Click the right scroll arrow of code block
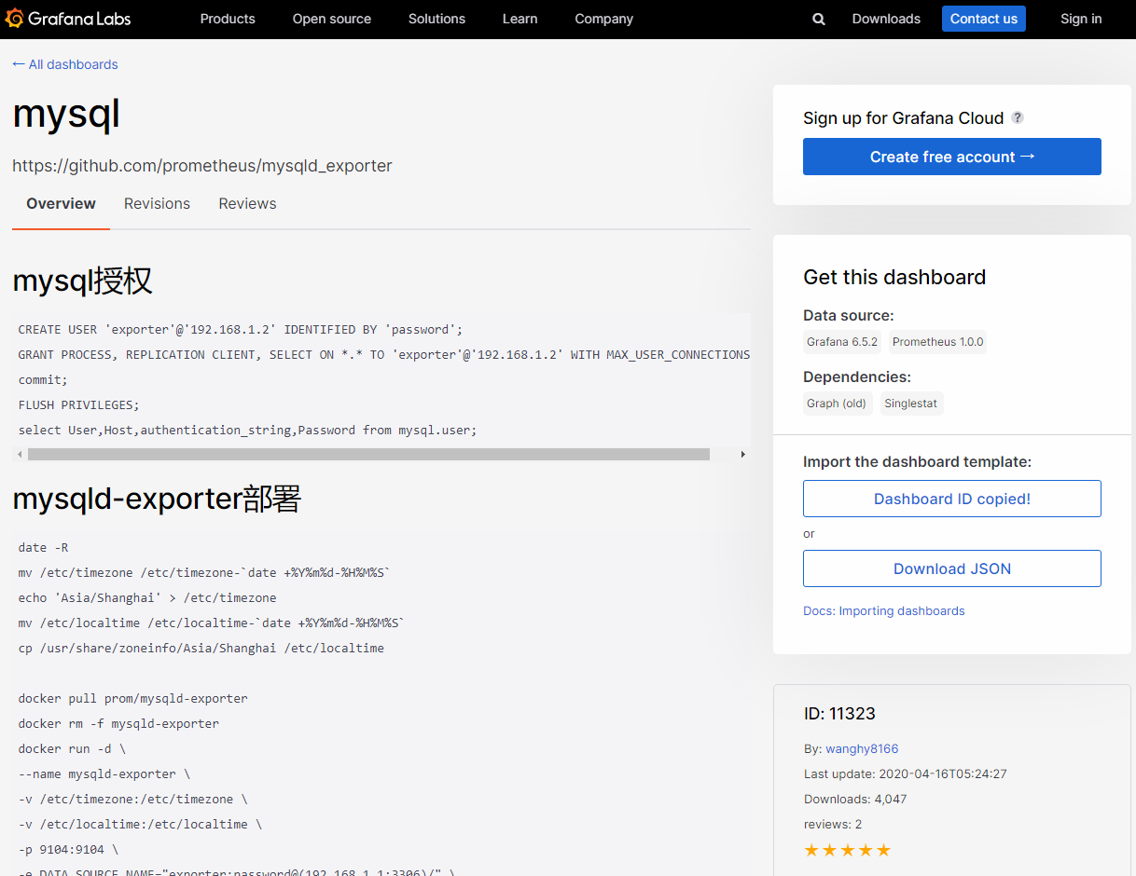The width and height of the screenshot is (1136, 876). 742,455
